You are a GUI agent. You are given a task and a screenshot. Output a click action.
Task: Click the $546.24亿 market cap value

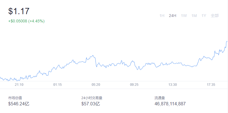(x=19, y=104)
